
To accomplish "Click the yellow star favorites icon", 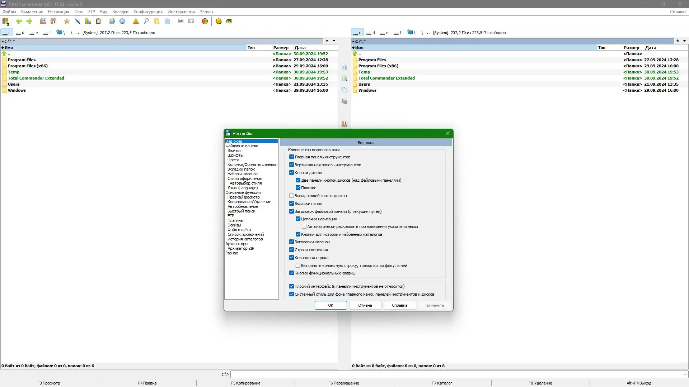I will pyautogui.click(x=67, y=21).
